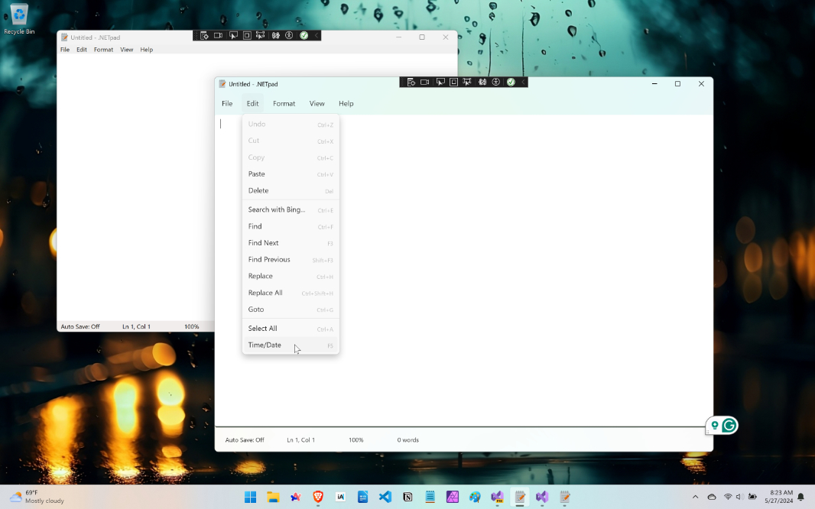Open the iA Writer taskbar icon
Screen dimensions: 815x509
[340, 497]
